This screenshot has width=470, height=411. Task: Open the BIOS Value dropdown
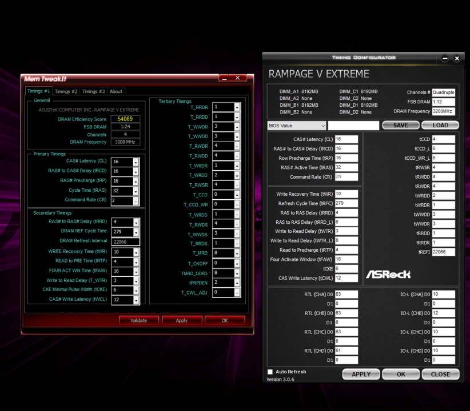coord(296,126)
